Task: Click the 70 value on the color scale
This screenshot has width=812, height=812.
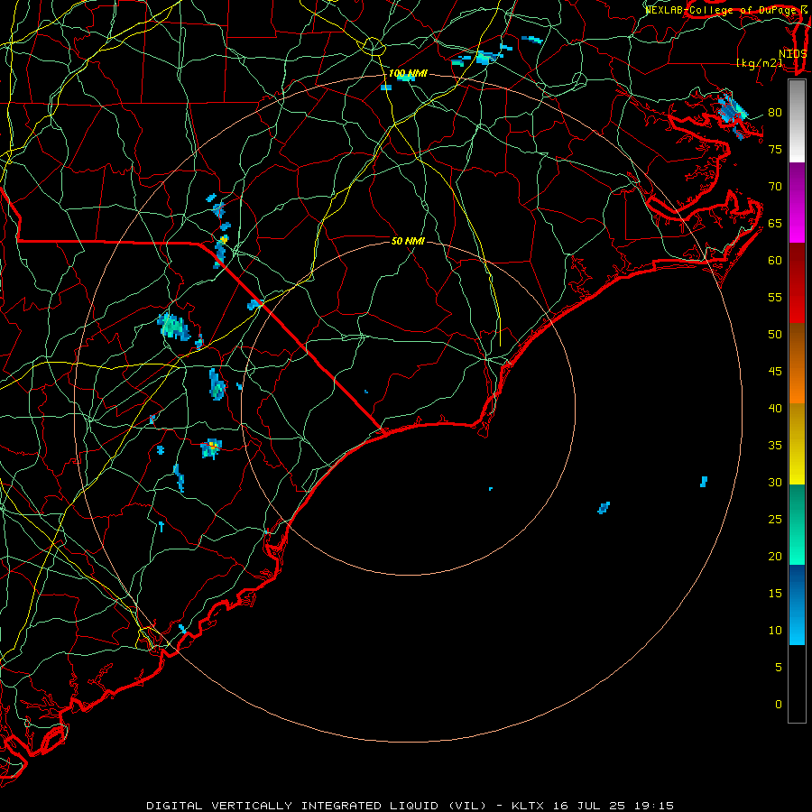Action: (775, 187)
